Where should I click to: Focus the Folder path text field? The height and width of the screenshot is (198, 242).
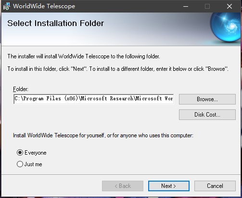93,99
